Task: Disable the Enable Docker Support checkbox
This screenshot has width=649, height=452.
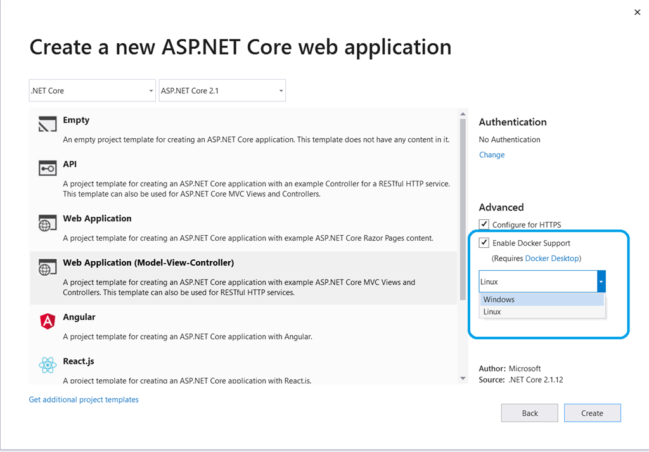Action: click(484, 243)
